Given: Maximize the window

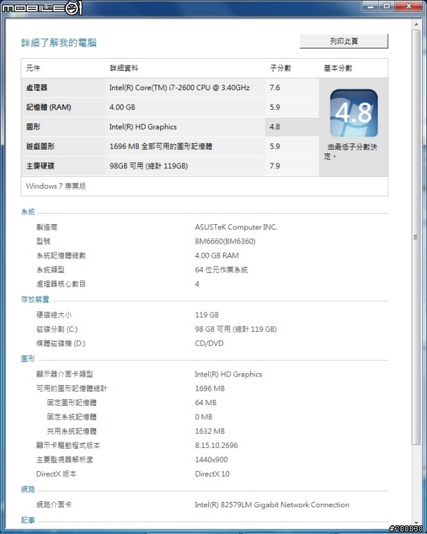Looking at the screenshot, I should point(387,6).
